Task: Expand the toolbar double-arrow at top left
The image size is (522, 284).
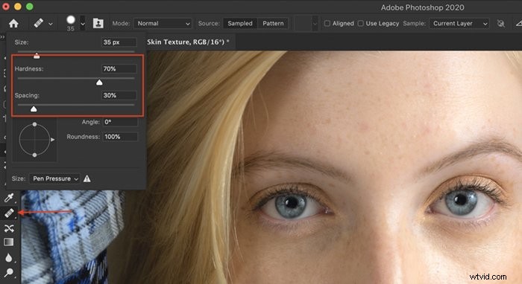Action: click(x=2, y=36)
